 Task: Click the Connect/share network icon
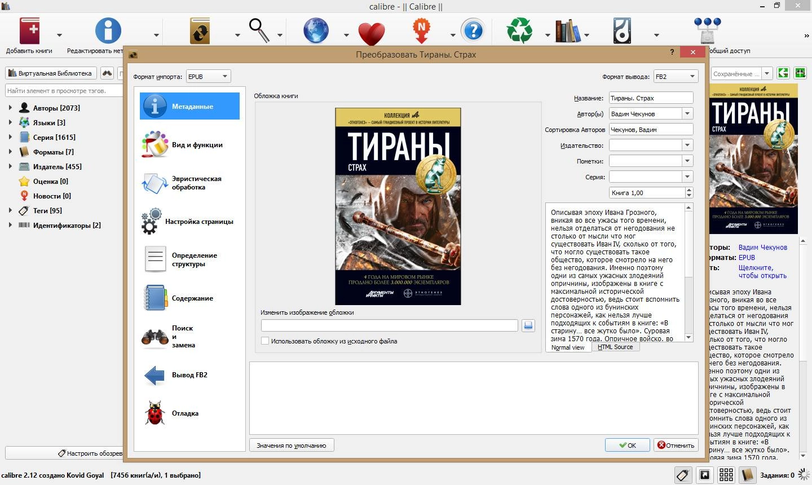(708, 30)
